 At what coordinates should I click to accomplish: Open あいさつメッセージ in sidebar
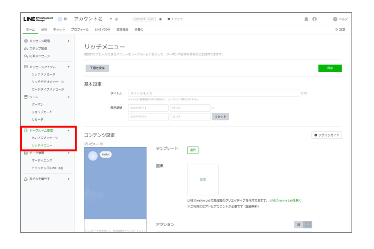coord(45,138)
